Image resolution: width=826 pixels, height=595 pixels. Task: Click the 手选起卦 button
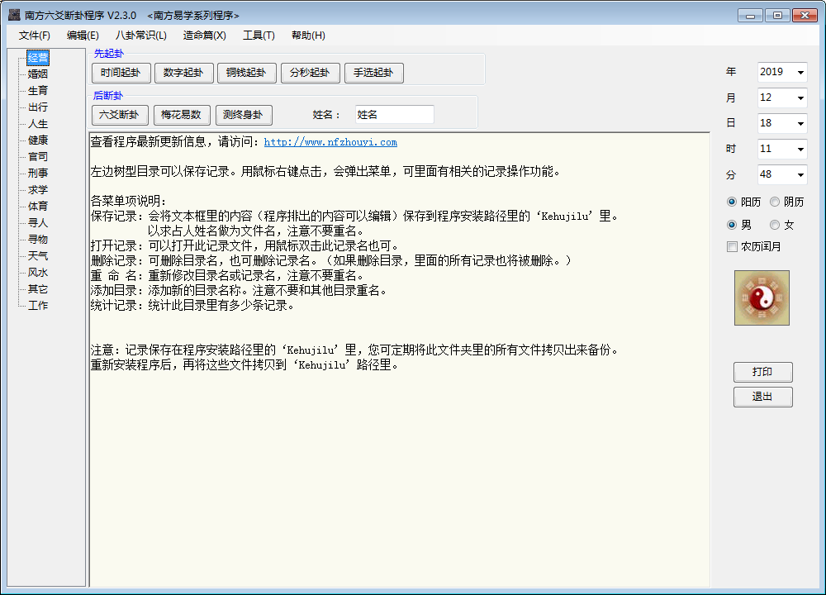pos(374,73)
